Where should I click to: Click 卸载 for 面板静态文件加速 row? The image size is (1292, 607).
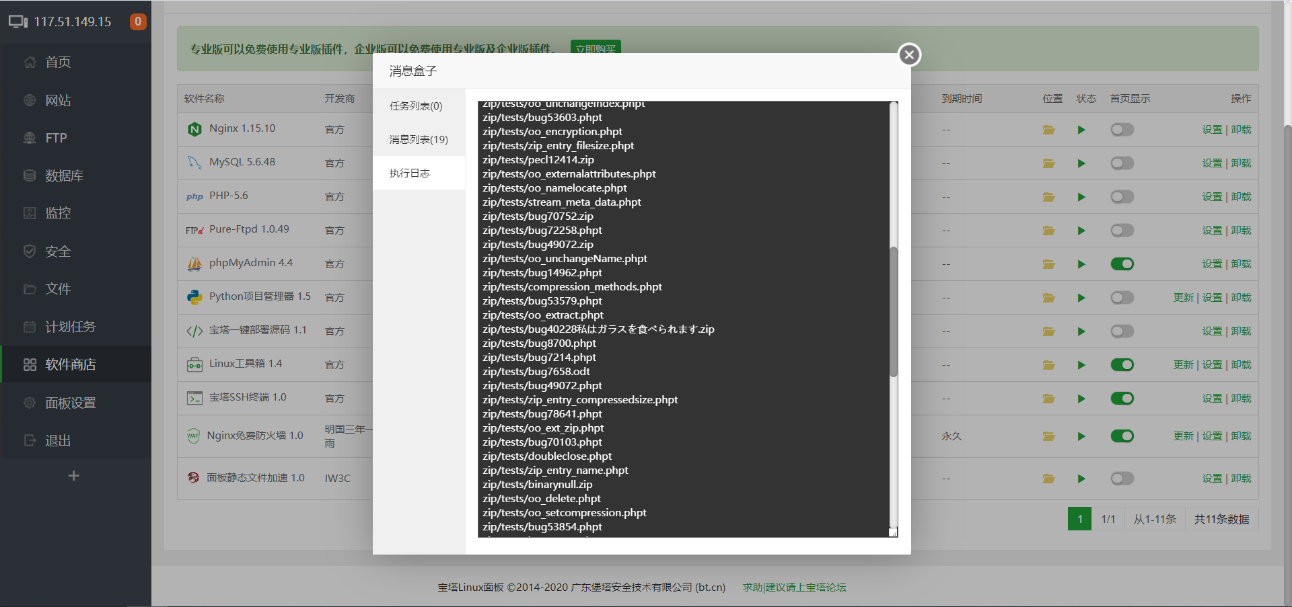click(x=1241, y=479)
